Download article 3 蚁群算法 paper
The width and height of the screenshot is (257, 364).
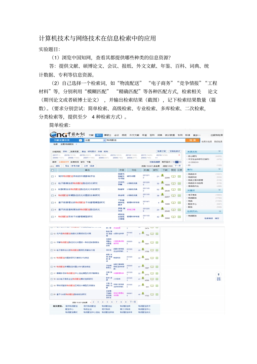(162, 188)
